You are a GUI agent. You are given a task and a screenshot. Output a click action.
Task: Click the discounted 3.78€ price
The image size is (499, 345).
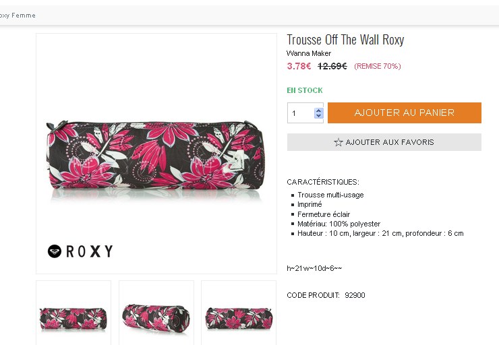pos(299,66)
